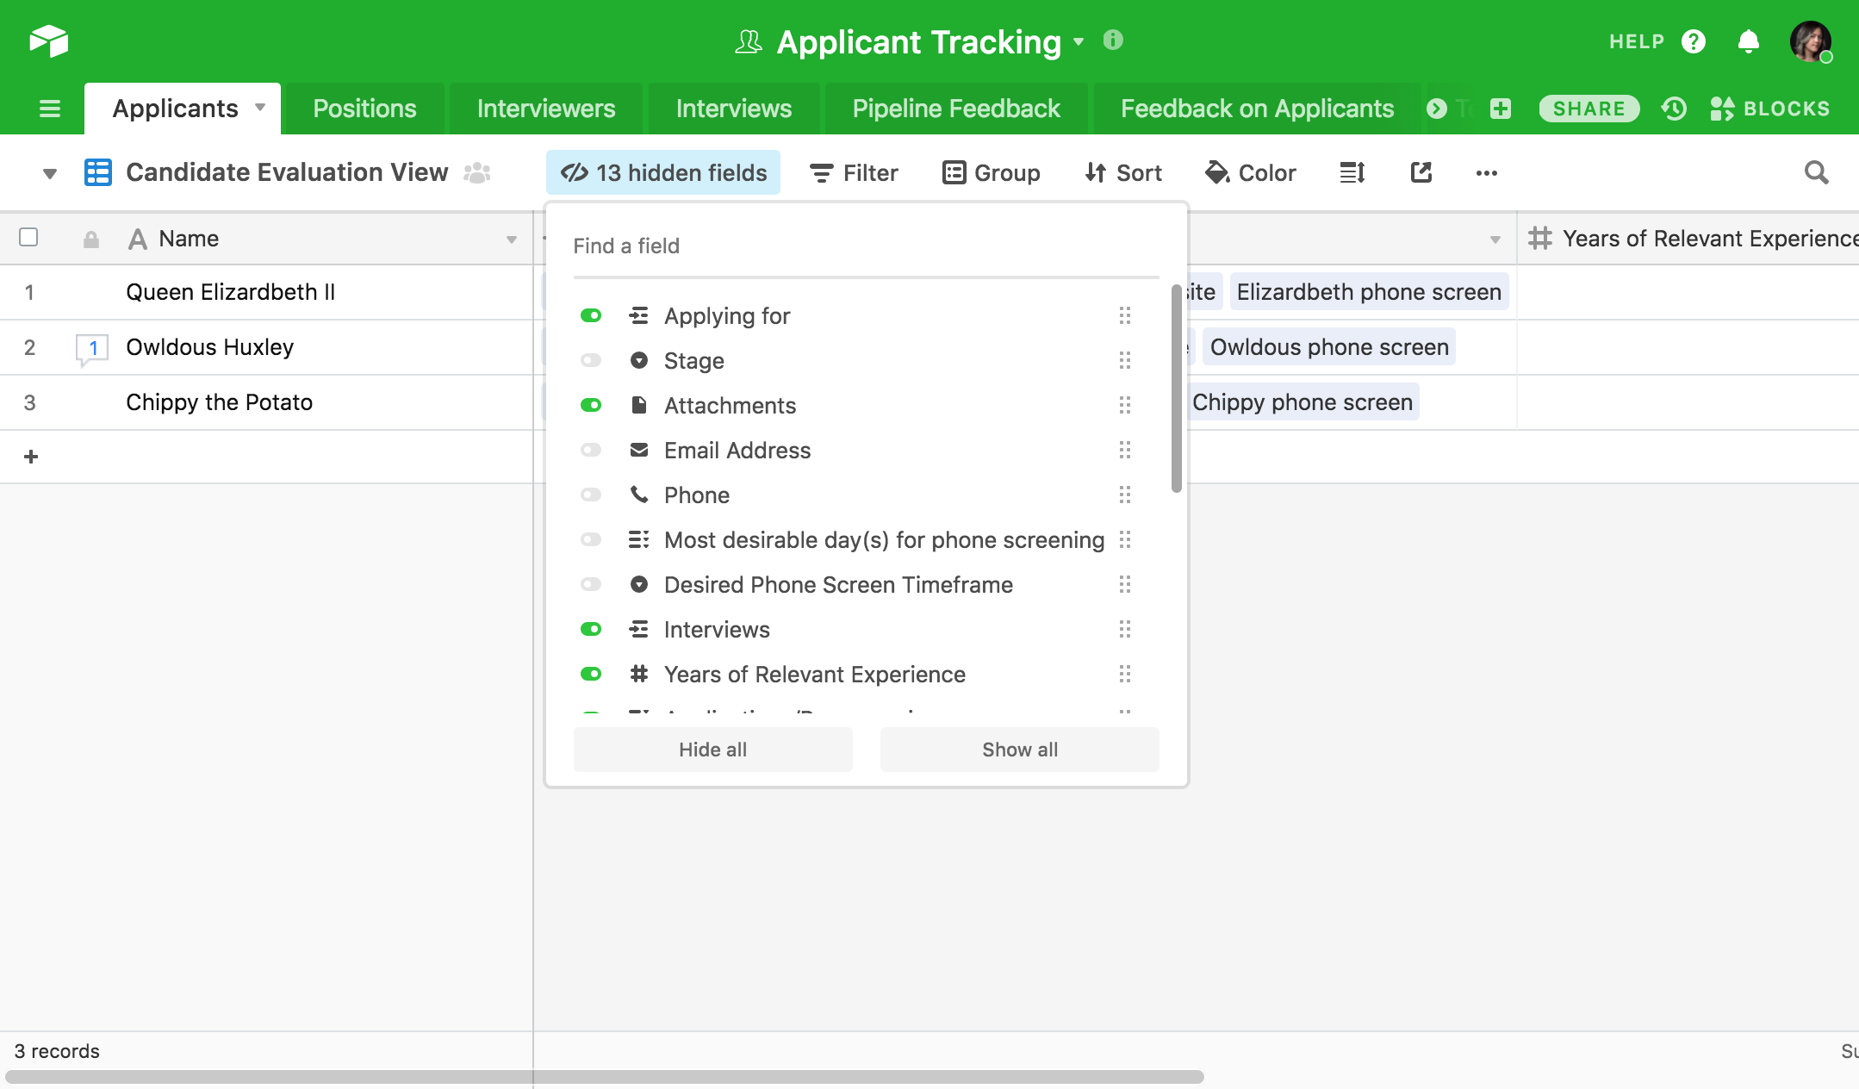Grab the Email Address drag handle
Screen dimensions: 1859x1089
(1125, 450)
